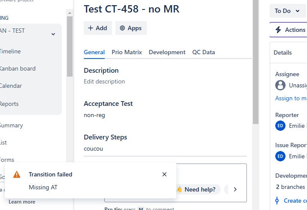
Task: Click the Need help? suggestion chip
Action: [x=198, y=189]
